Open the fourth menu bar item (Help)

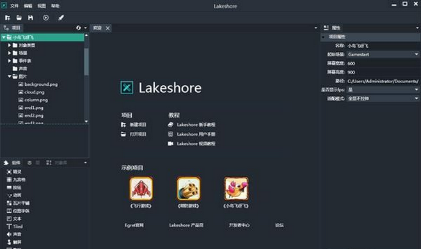click(x=55, y=6)
